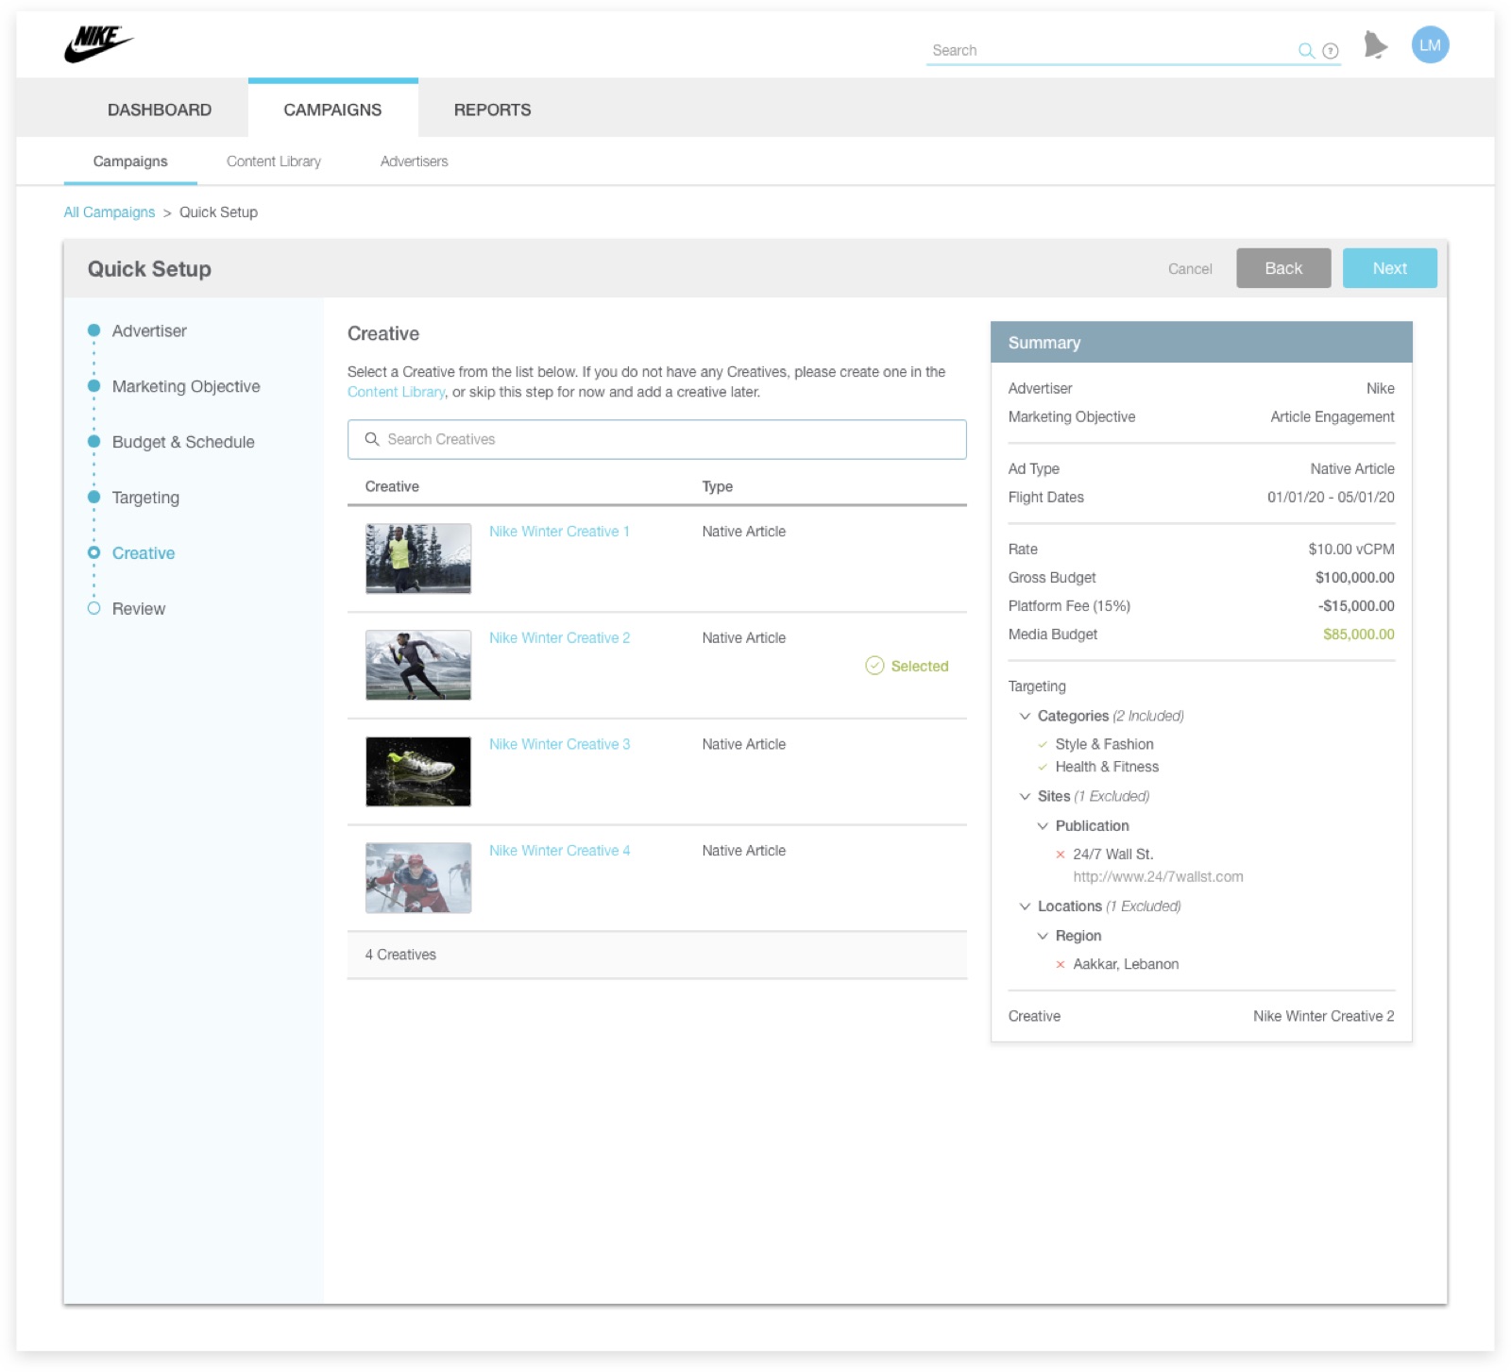Open Nike Winter Creative 4 link

point(559,851)
